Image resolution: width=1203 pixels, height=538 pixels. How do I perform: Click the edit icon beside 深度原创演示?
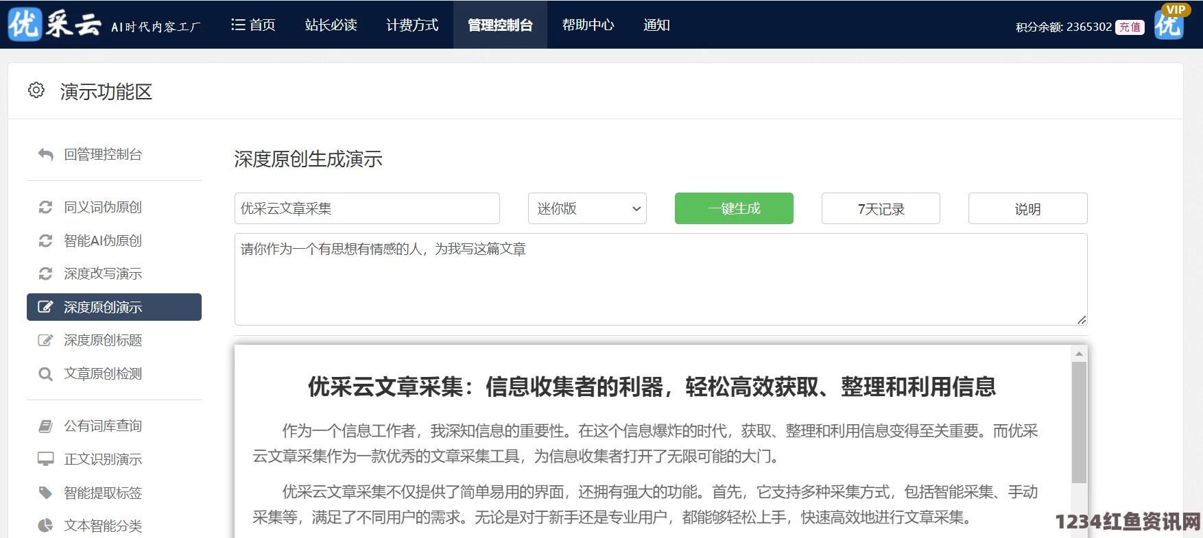tap(45, 307)
